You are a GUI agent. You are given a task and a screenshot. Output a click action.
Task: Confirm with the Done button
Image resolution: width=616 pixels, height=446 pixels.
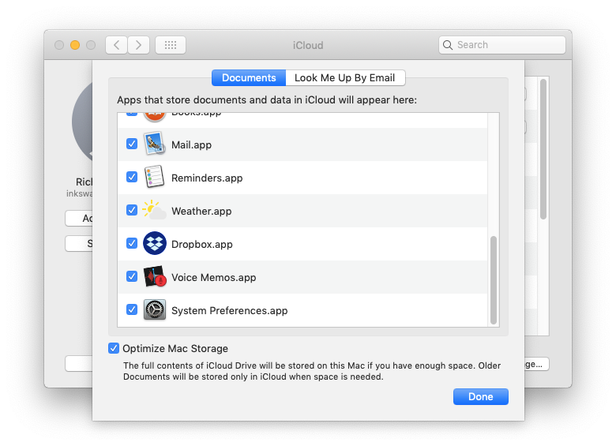click(480, 396)
